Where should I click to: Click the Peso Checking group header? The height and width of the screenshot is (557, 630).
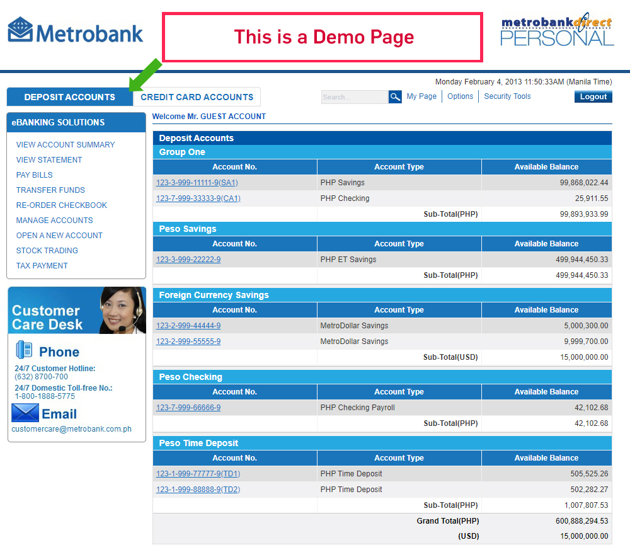pos(382,377)
